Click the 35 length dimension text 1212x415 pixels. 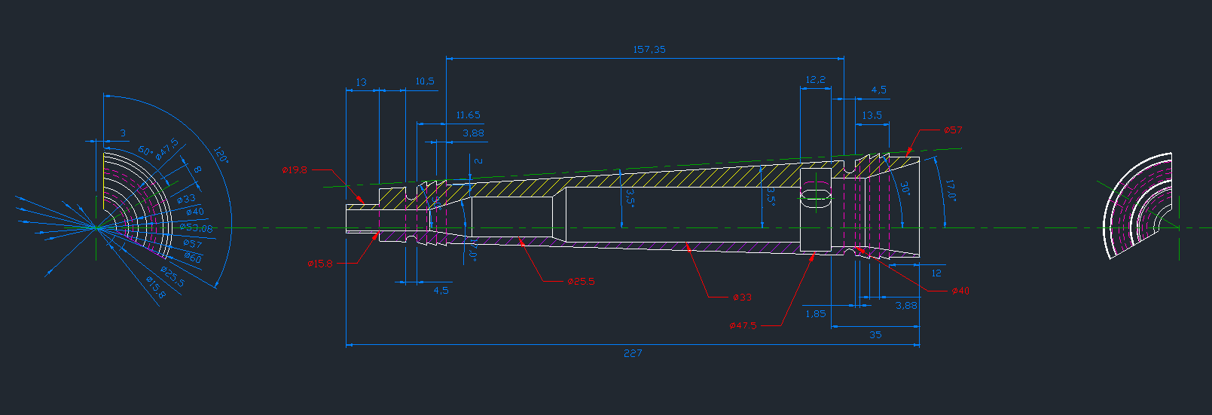875,335
